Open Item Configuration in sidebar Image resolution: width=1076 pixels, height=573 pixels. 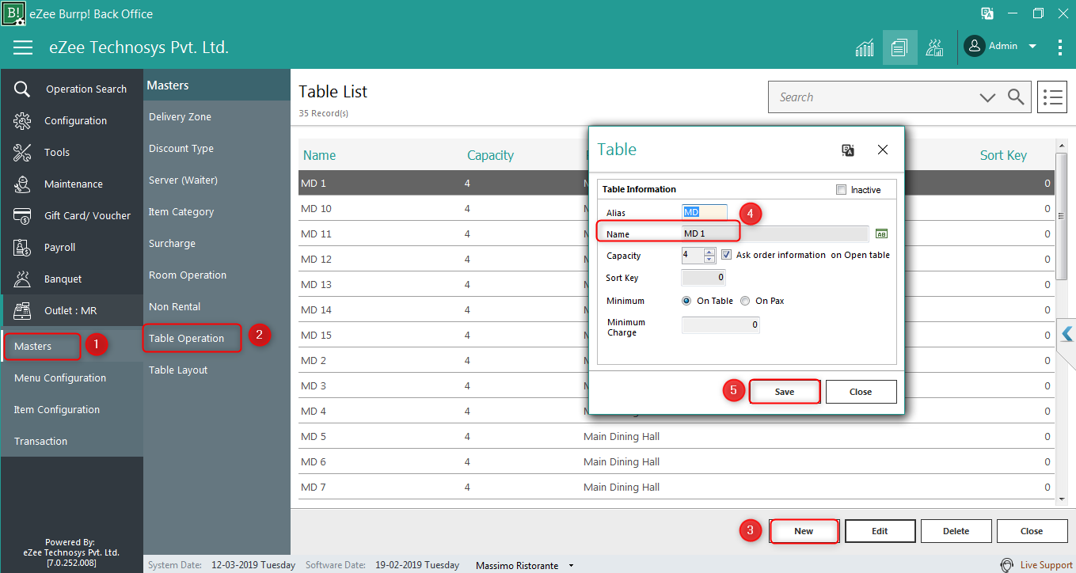tap(57, 410)
